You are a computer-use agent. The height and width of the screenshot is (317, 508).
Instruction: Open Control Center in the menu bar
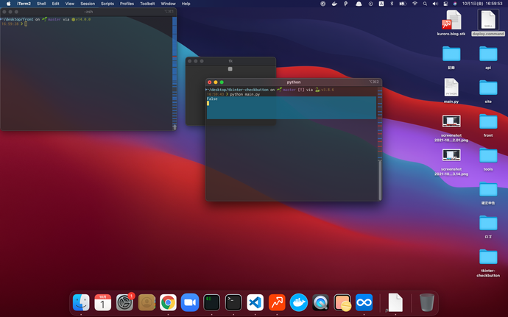tap(445, 4)
